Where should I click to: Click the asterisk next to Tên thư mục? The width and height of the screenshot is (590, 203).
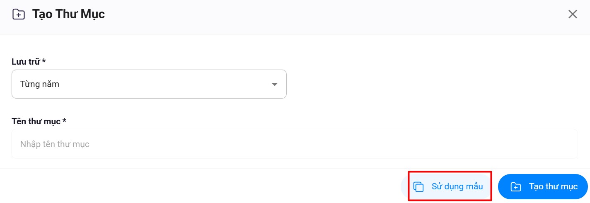click(x=64, y=121)
